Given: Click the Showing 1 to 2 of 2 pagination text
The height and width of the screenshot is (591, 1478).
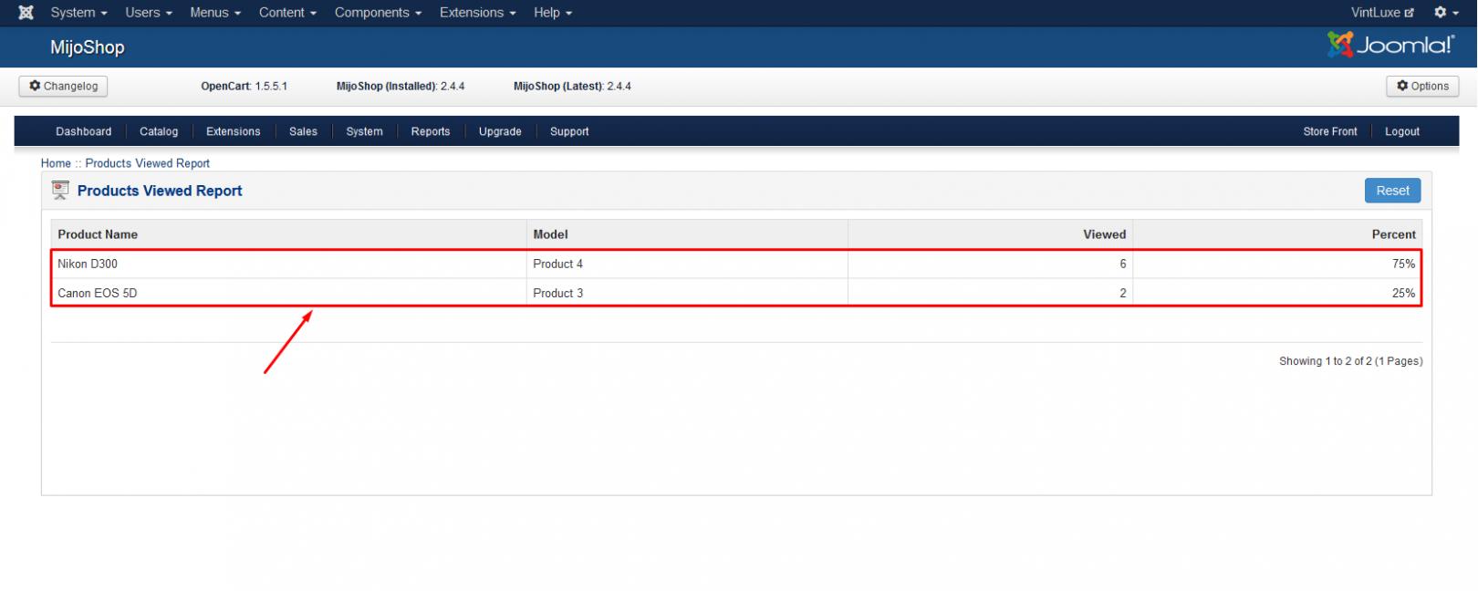Looking at the screenshot, I should click(x=1350, y=361).
